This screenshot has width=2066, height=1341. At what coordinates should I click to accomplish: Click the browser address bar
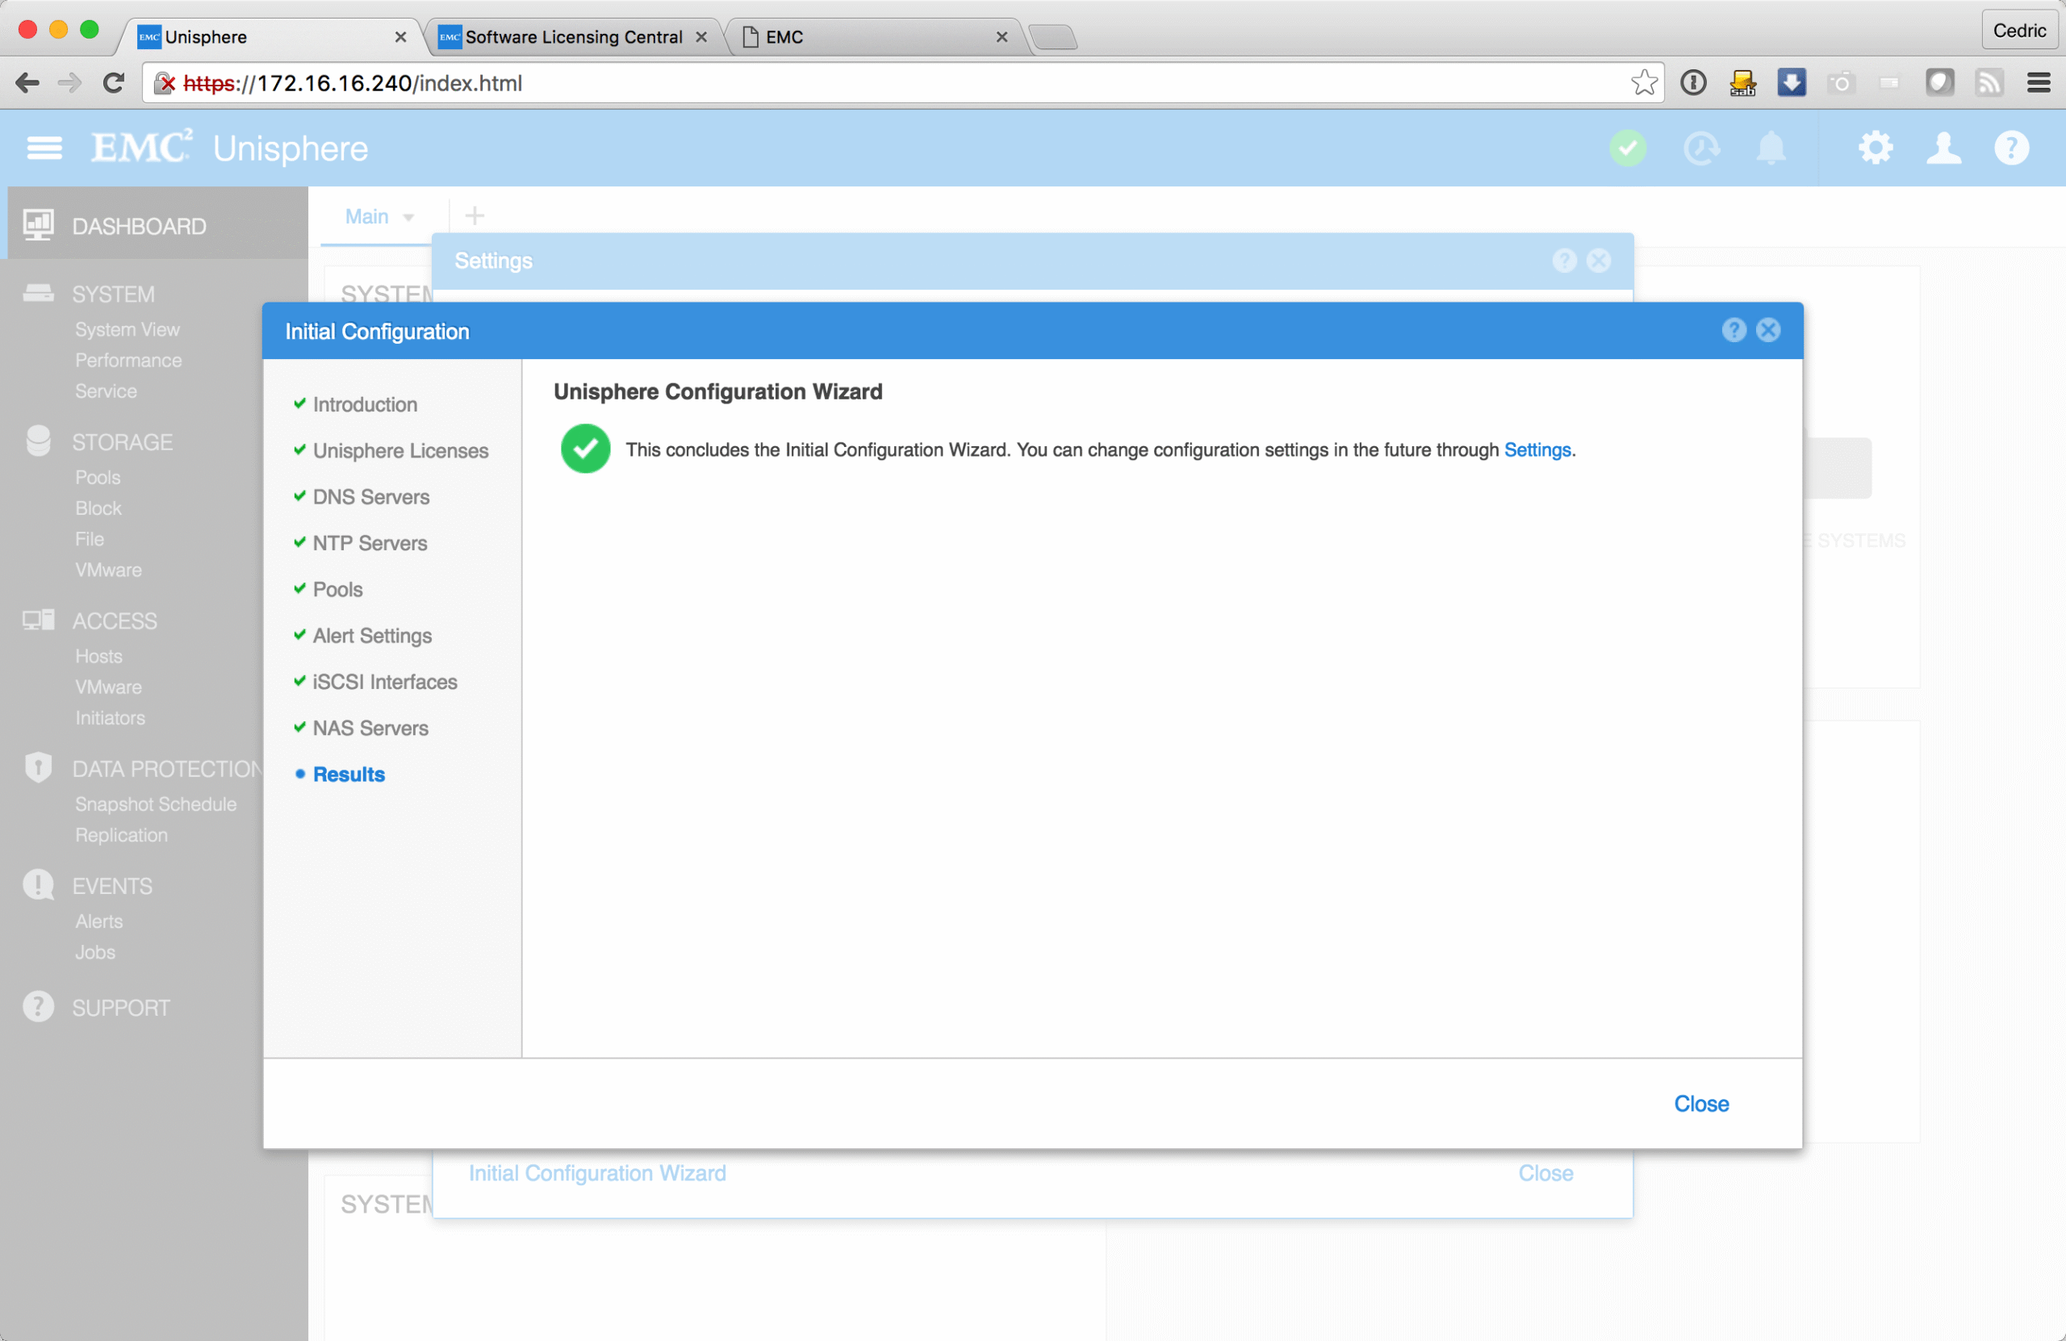(868, 83)
